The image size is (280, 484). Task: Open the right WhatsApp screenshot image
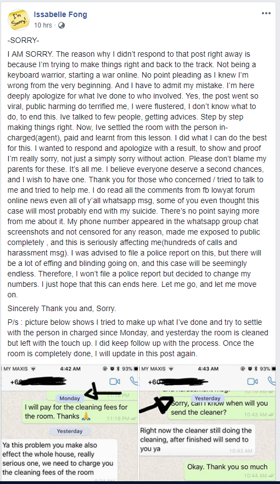coord(208,423)
